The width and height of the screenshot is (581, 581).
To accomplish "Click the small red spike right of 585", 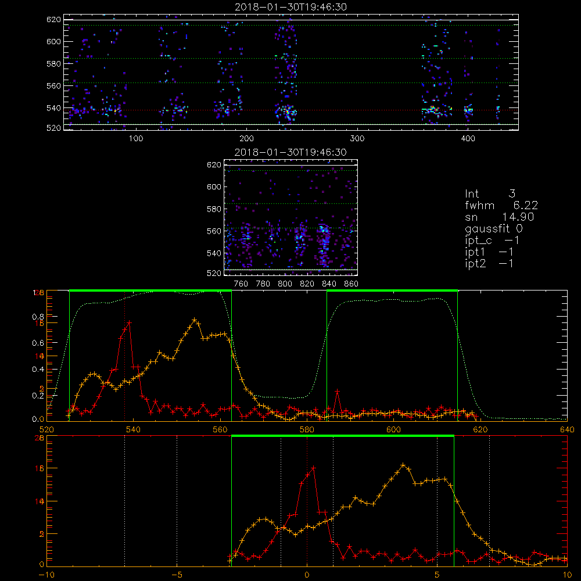I will 337,392.
